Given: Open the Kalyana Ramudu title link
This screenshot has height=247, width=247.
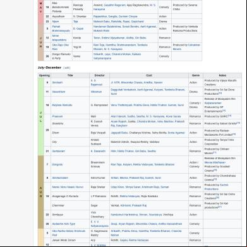Looking at the screenshot, I should point(62,105).
